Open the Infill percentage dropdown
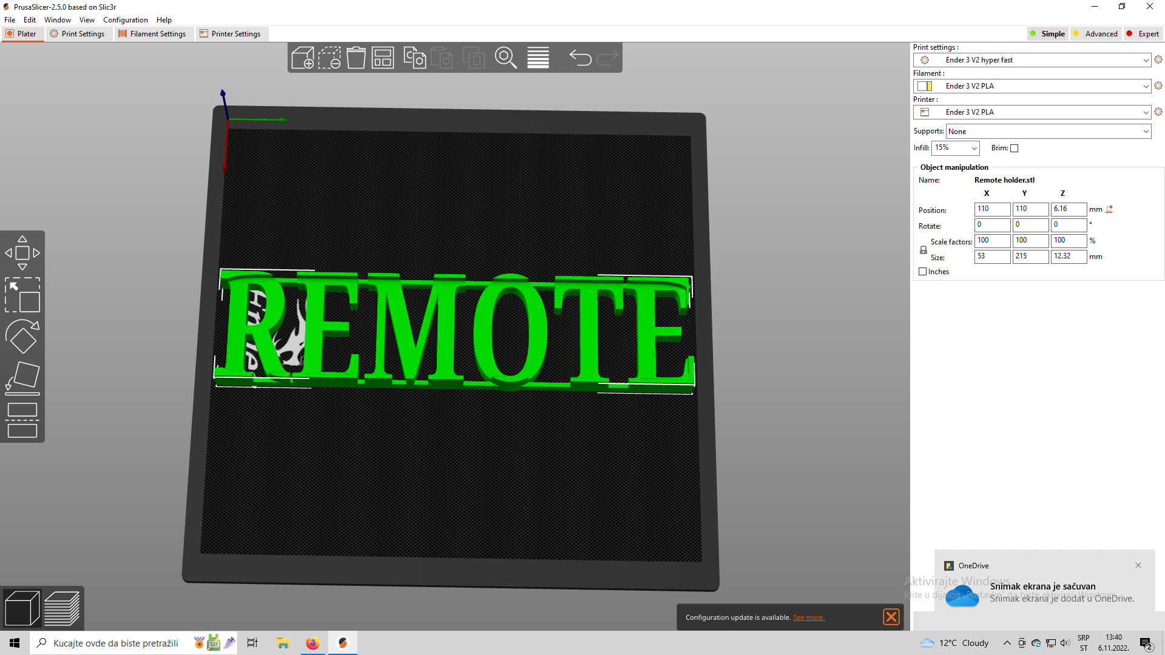This screenshot has height=655, width=1165. 974,147
